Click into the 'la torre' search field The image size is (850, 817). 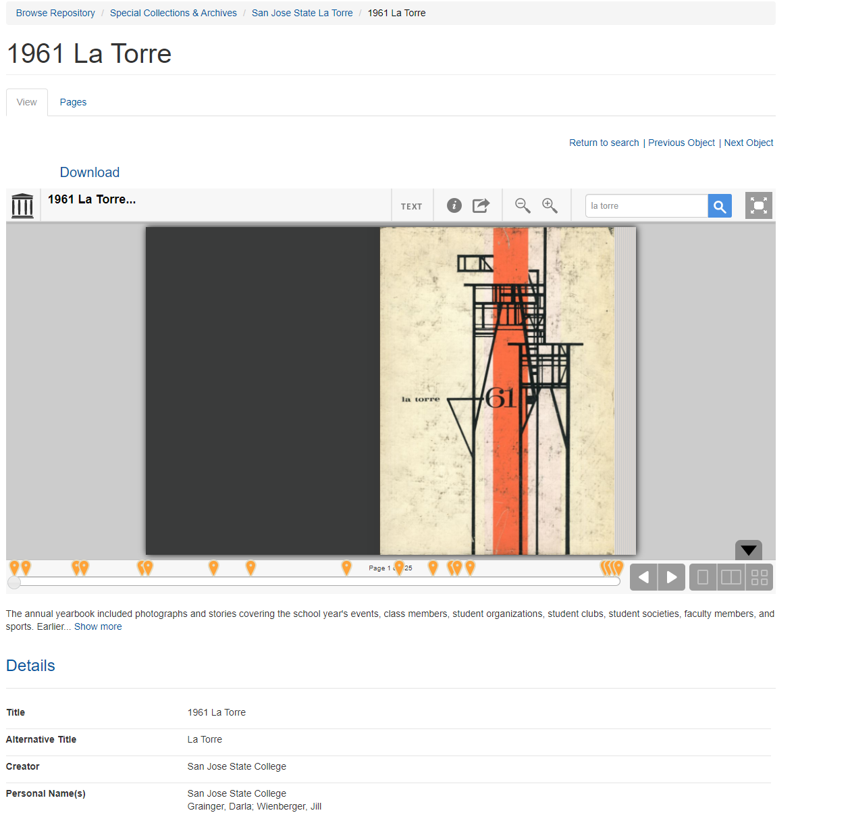tap(647, 206)
